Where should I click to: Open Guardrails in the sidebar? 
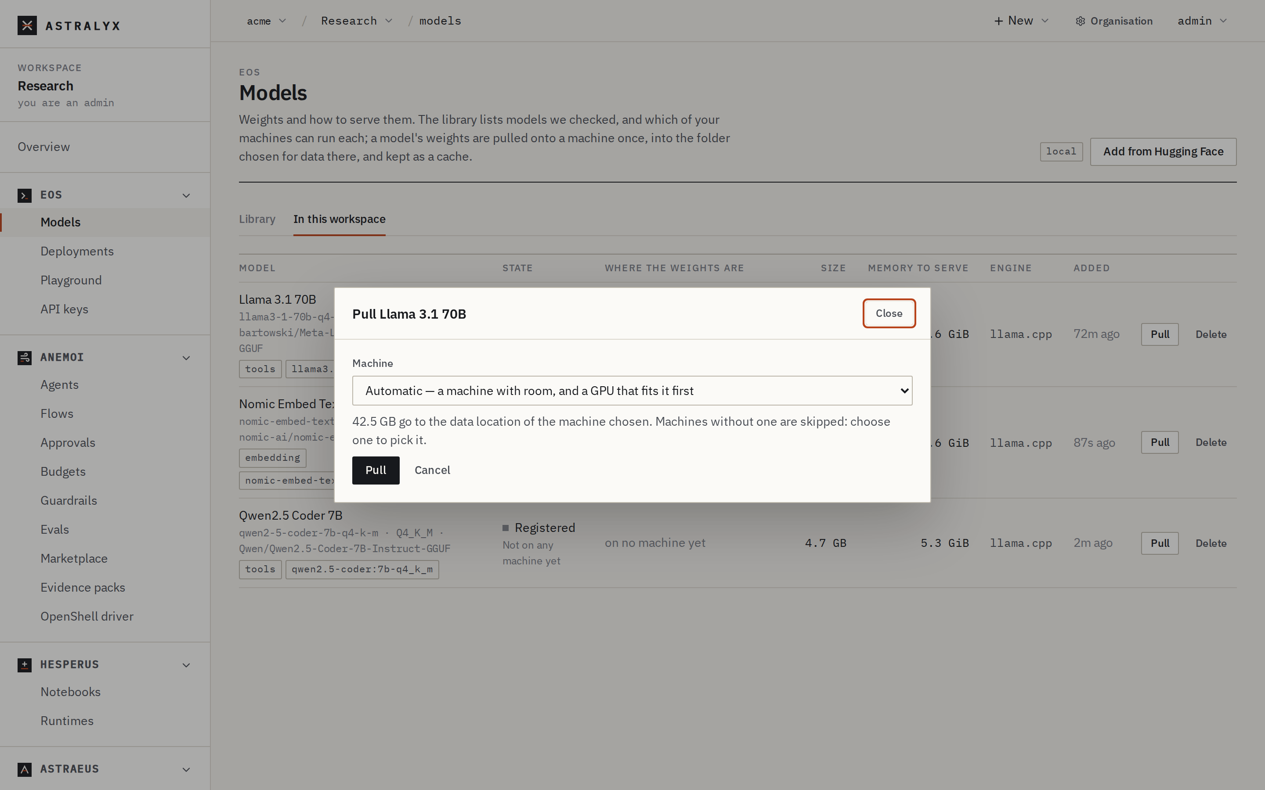(69, 500)
